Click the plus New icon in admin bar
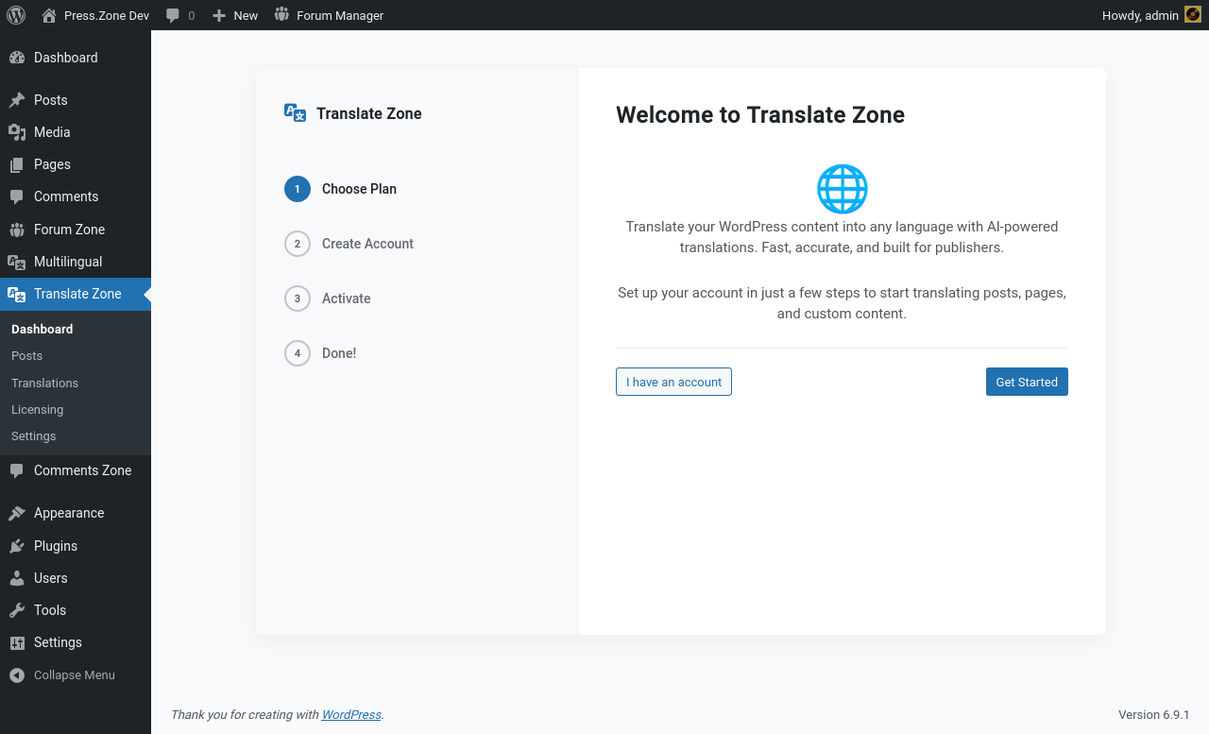The width and height of the screenshot is (1209, 734). coord(219,15)
